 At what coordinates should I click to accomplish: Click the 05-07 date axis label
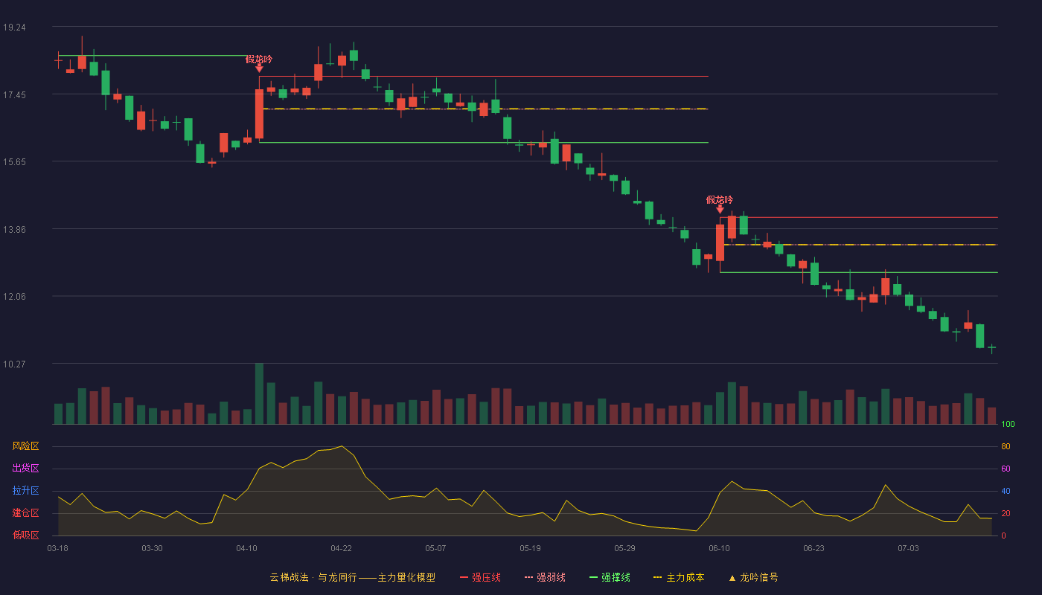click(435, 548)
